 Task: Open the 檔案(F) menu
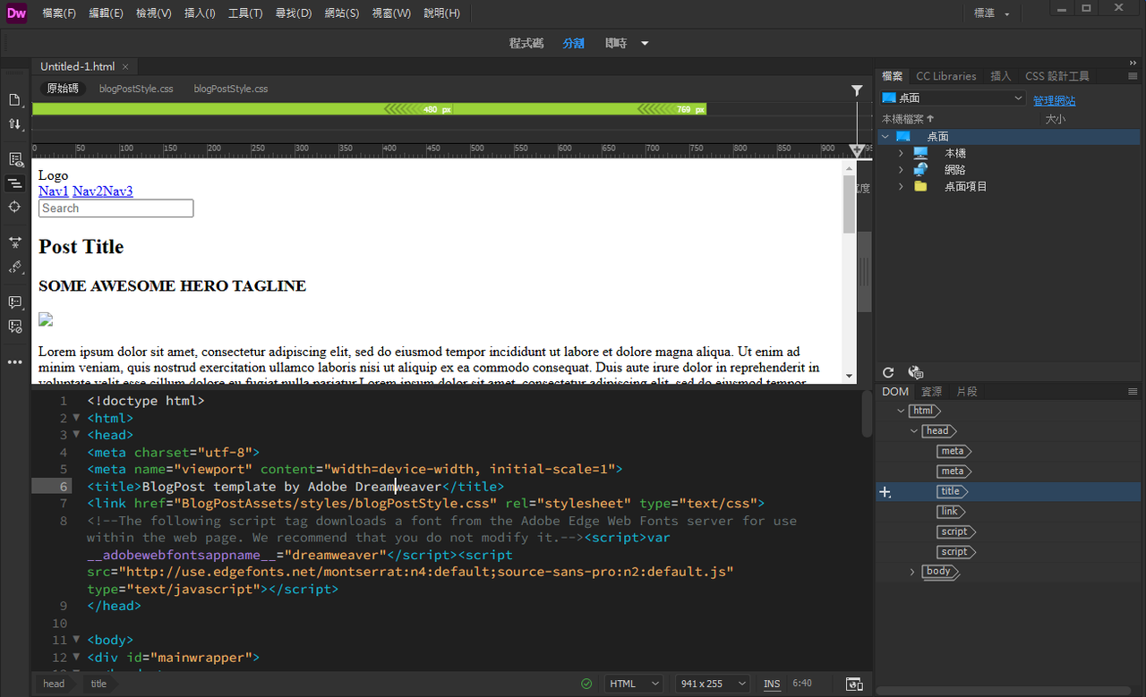59,13
